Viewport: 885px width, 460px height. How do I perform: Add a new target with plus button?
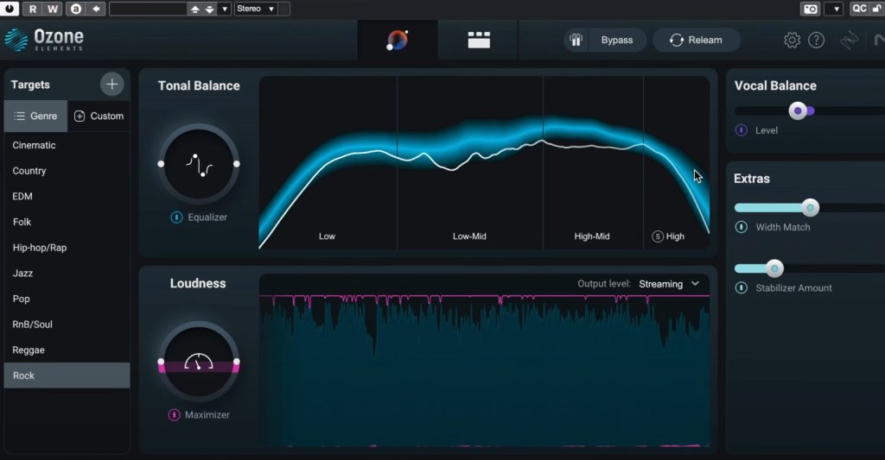pos(111,85)
